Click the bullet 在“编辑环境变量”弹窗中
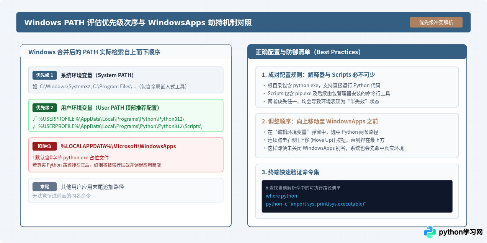Screen dimensions: 487x243 (x=320, y=132)
